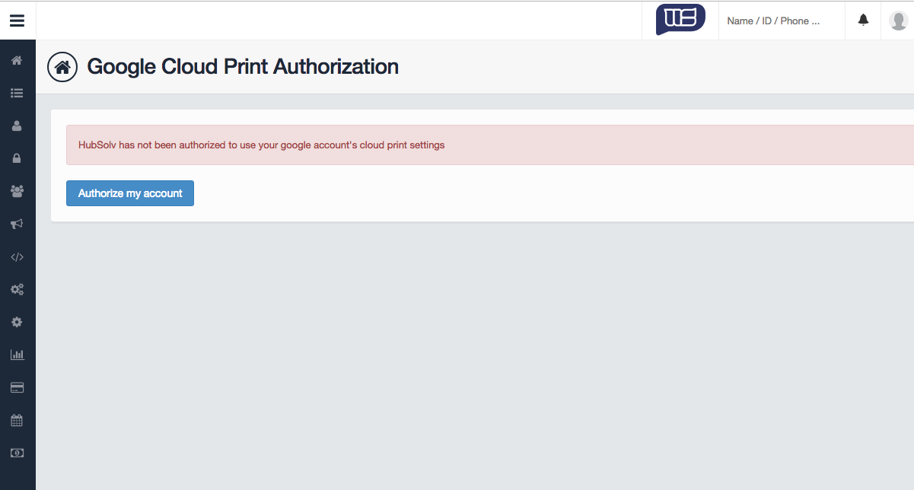Open the hamburger navigation menu
914x490 pixels.
point(17,20)
